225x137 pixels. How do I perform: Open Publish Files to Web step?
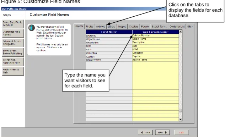pyautogui.click(x=13, y=71)
